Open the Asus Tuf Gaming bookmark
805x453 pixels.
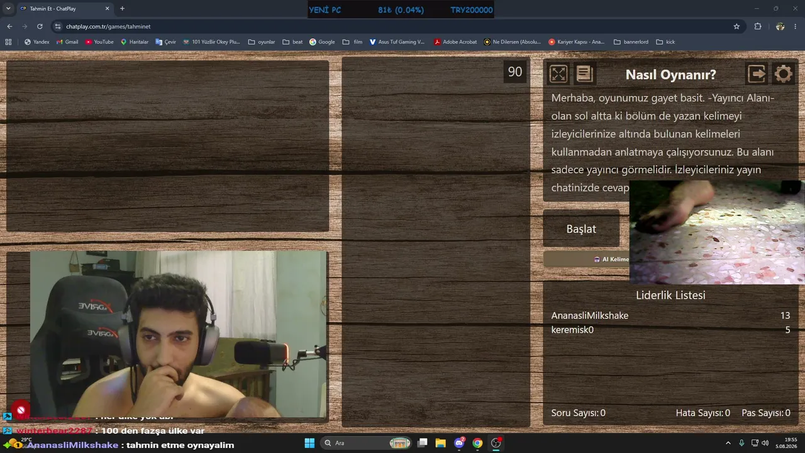click(x=397, y=42)
